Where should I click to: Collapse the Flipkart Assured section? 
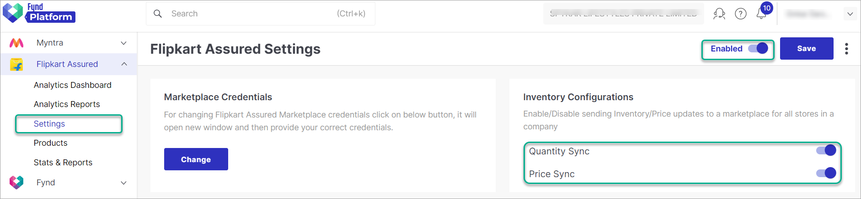pos(124,64)
